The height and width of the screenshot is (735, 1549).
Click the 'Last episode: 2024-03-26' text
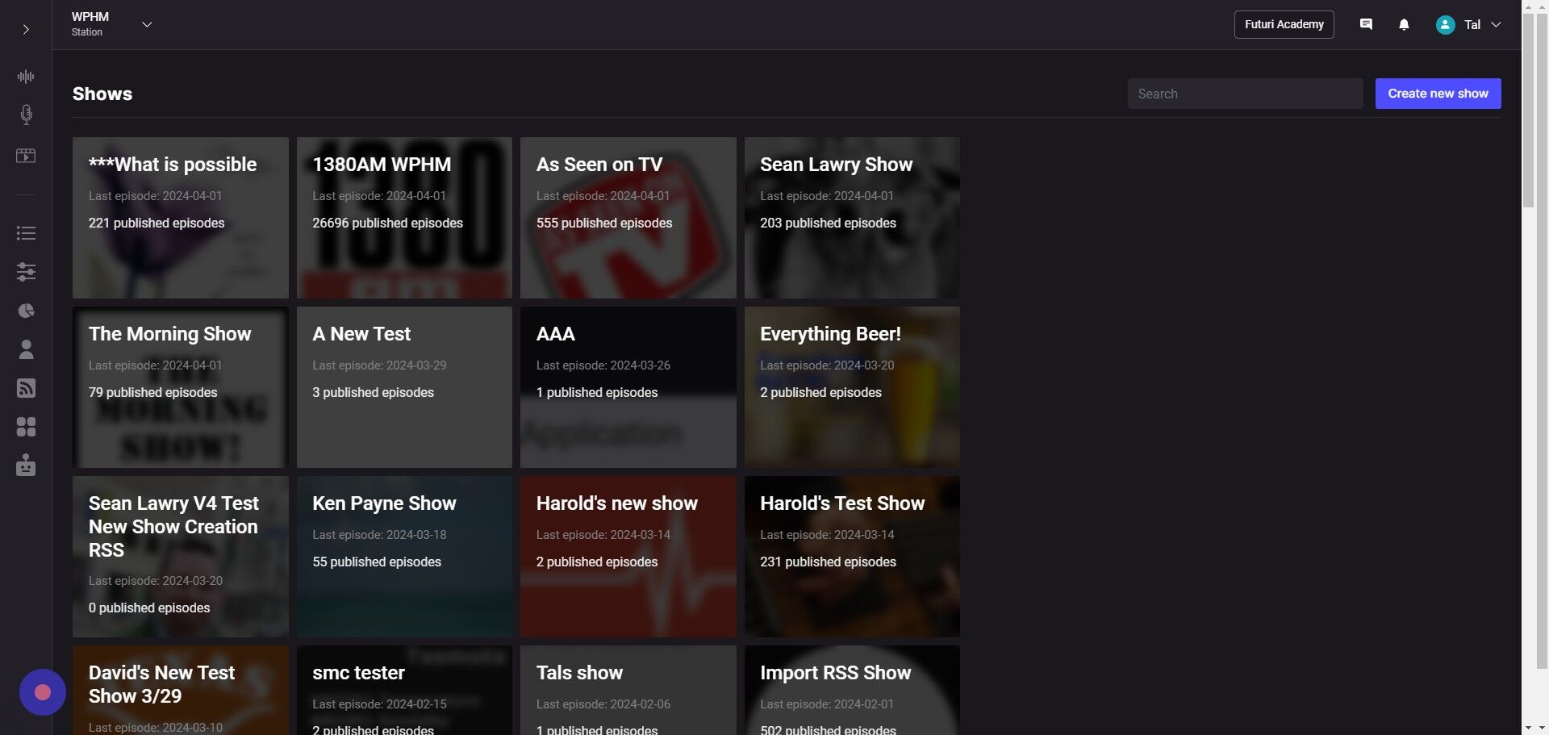(603, 365)
